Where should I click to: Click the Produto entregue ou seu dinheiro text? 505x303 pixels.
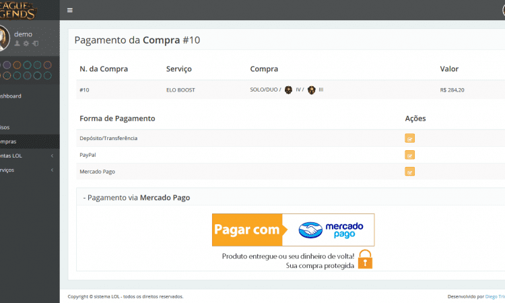point(288,257)
